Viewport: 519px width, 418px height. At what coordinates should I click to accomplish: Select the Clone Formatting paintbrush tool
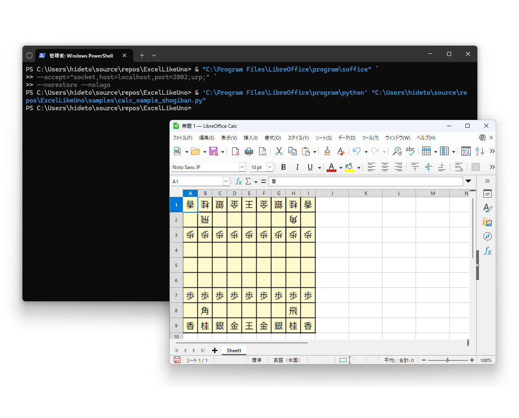coord(327,151)
